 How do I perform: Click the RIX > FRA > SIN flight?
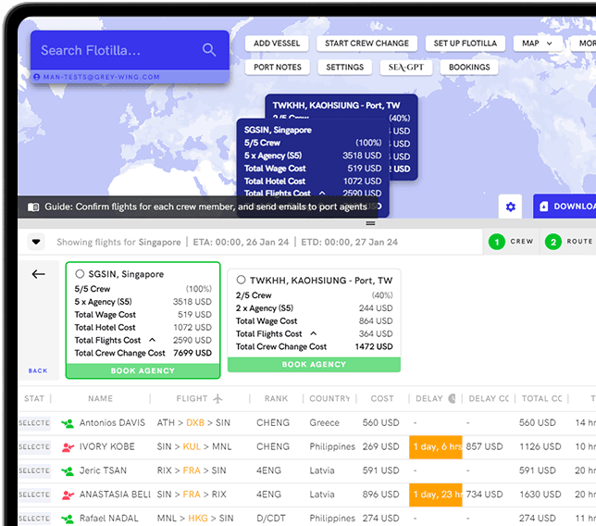(x=192, y=470)
